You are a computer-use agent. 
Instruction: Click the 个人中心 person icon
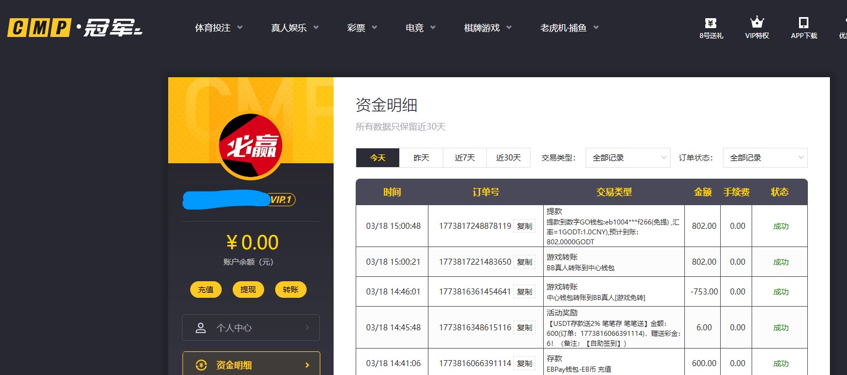point(201,328)
